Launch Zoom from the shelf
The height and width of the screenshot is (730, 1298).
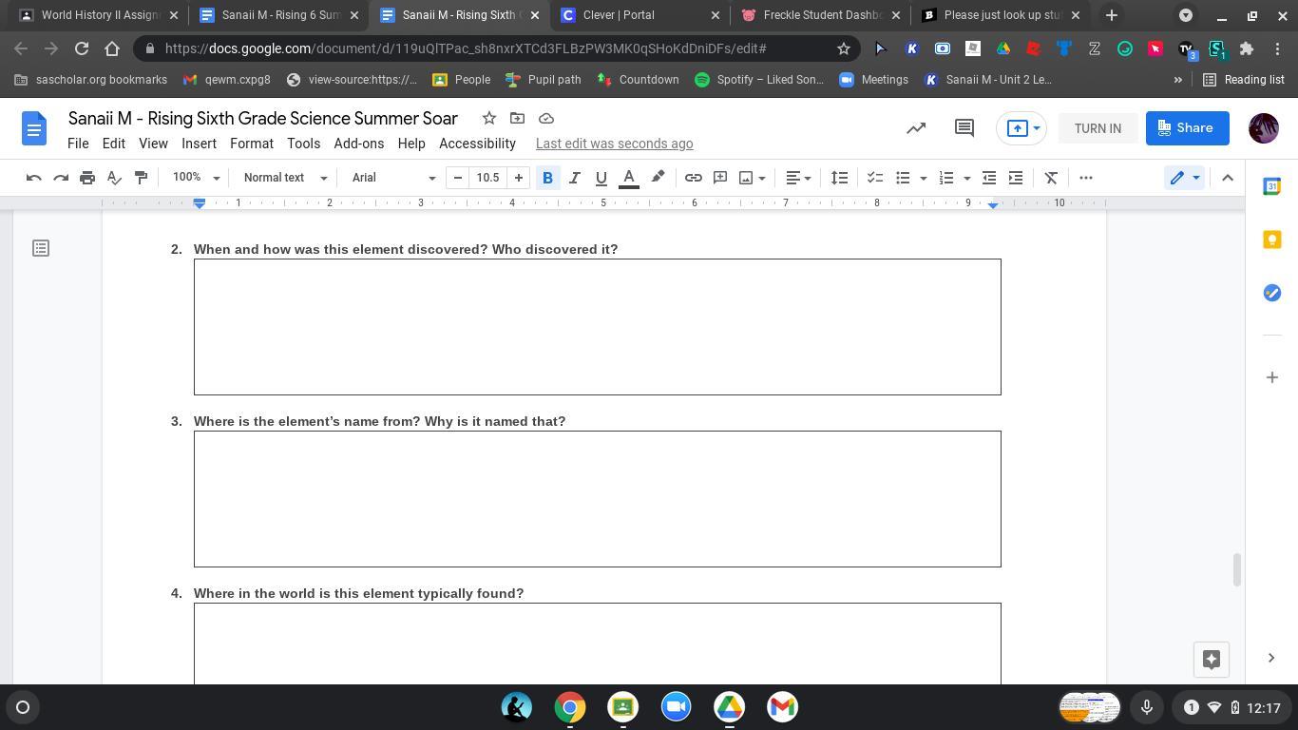677,707
